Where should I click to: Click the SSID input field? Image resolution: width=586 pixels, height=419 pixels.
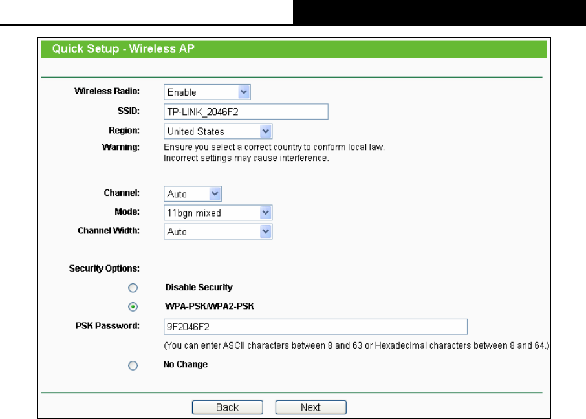tap(246, 112)
